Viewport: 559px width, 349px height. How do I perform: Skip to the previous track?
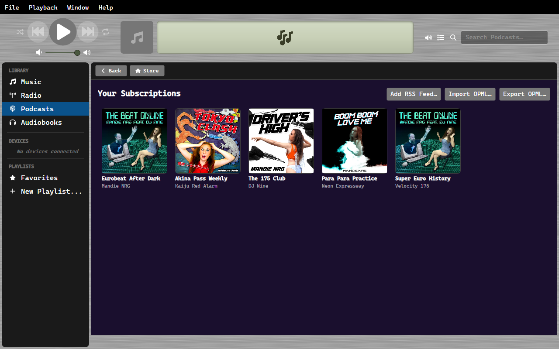38,32
